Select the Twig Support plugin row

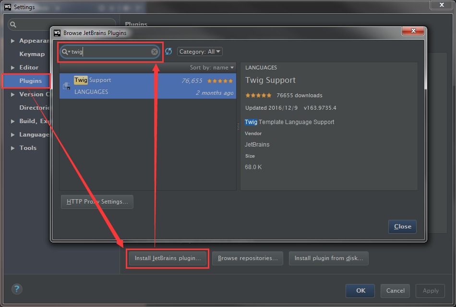tap(148, 86)
